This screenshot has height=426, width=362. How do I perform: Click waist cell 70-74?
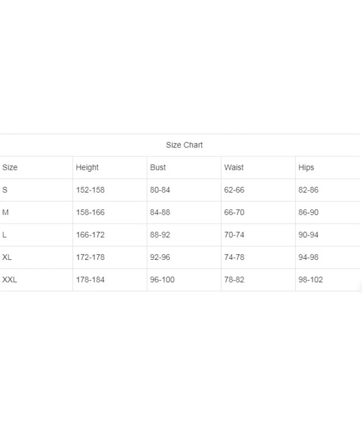[x=234, y=234]
